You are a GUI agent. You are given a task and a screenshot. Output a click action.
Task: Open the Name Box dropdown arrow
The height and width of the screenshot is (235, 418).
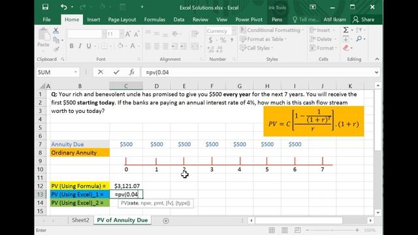(x=76, y=72)
